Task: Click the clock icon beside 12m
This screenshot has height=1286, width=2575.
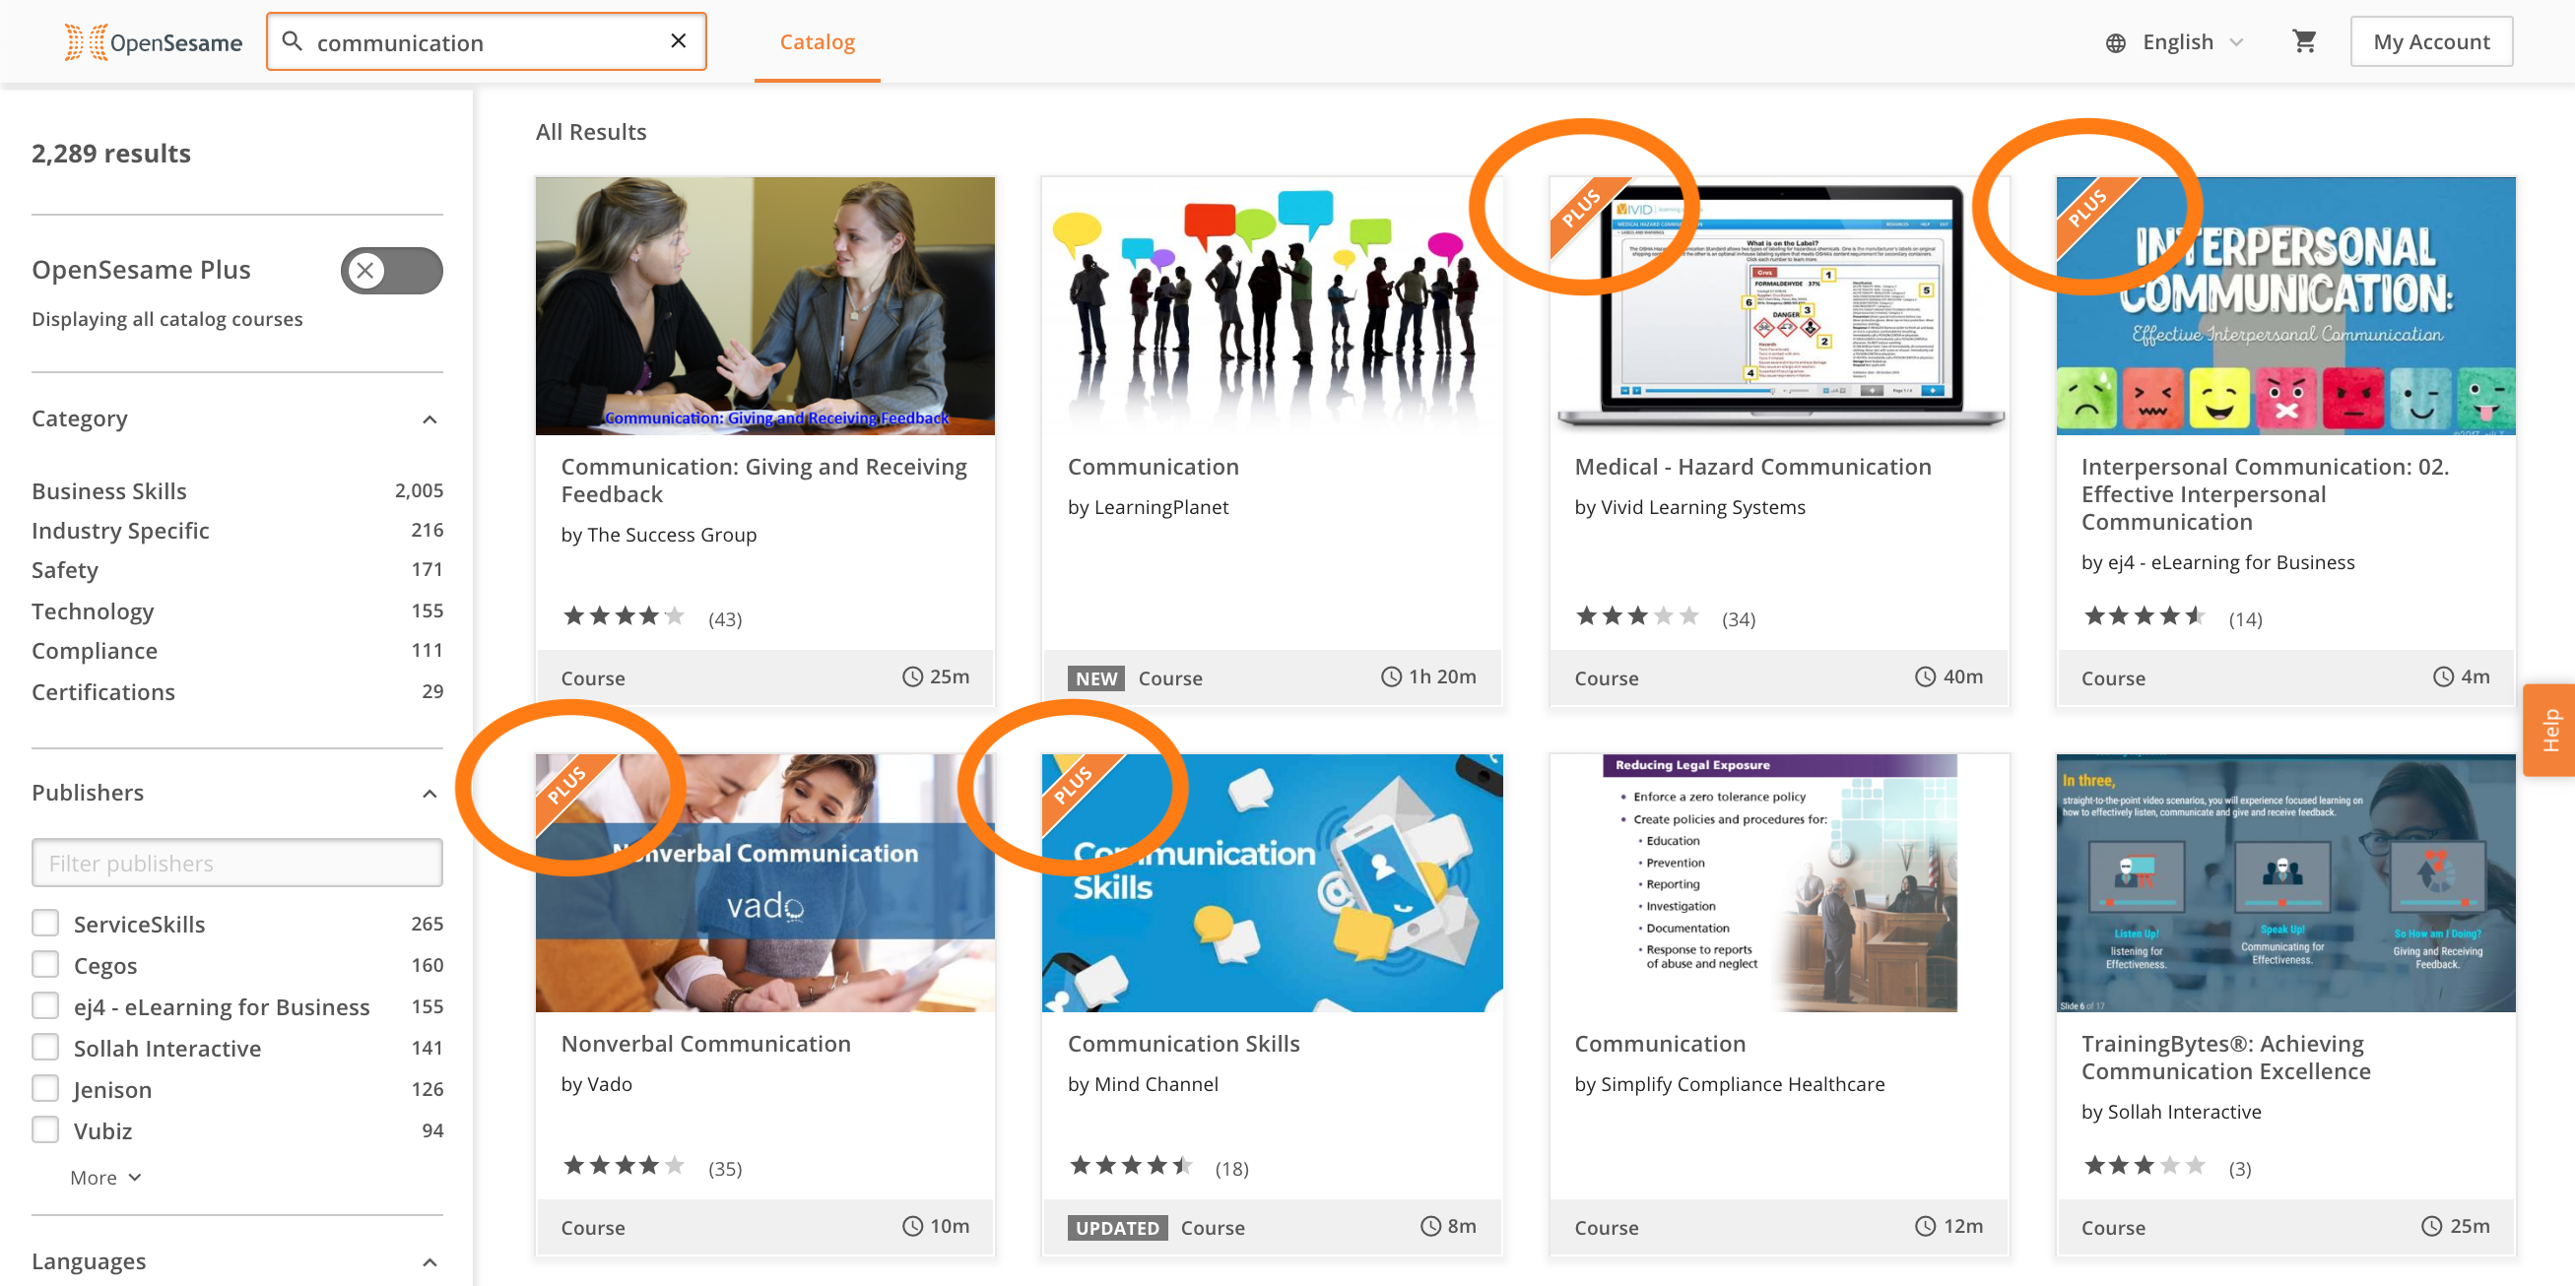Action: (x=1924, y=1226)
